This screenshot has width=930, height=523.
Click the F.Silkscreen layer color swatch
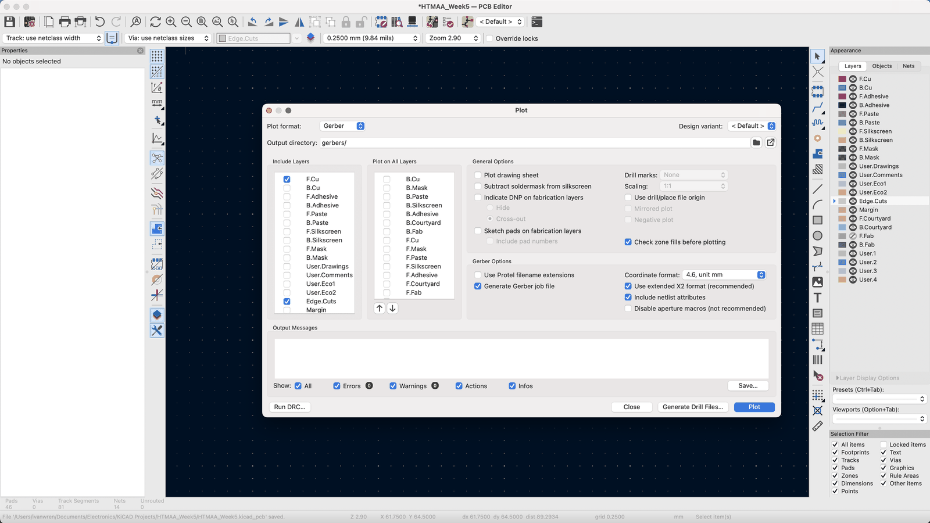point(842,131)
